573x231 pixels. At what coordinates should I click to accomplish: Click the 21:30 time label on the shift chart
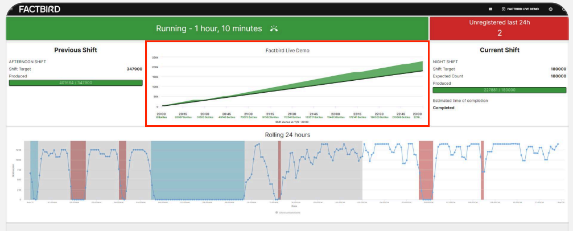(292, 114)
